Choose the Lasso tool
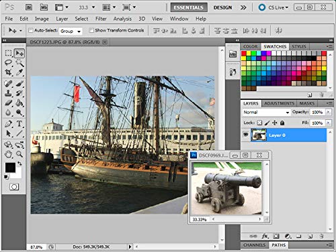 [8, 63]
